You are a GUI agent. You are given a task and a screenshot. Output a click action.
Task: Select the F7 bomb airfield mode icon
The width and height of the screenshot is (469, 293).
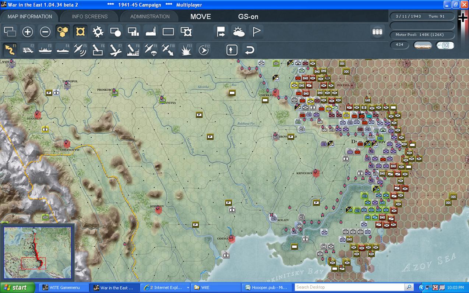[x=115, y=50]
